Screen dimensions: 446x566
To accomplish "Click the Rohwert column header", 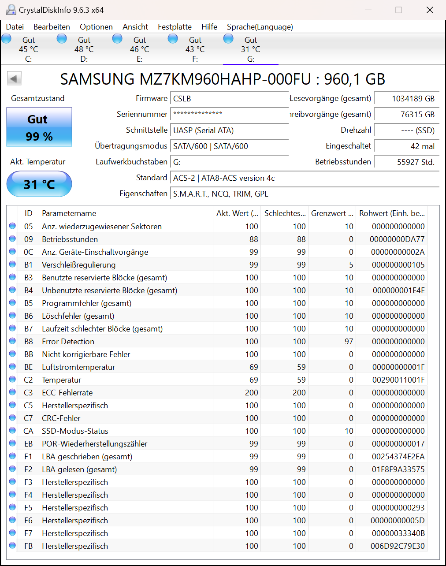I will click(x=392, y=213).
